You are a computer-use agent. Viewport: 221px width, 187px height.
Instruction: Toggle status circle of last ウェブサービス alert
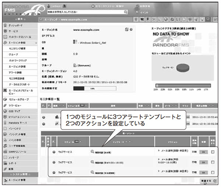[x=54, y=172]
